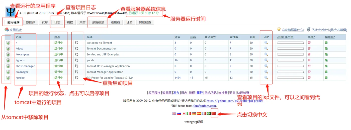Remove /manager using its trash icon
Viewport: 351px width, 130px height.
coord(8,72)
